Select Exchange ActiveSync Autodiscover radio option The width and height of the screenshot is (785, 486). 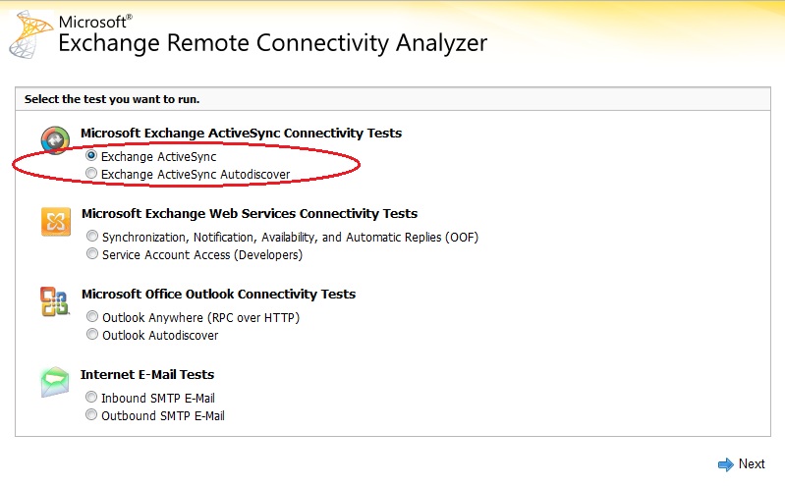(x=91, y=173)
